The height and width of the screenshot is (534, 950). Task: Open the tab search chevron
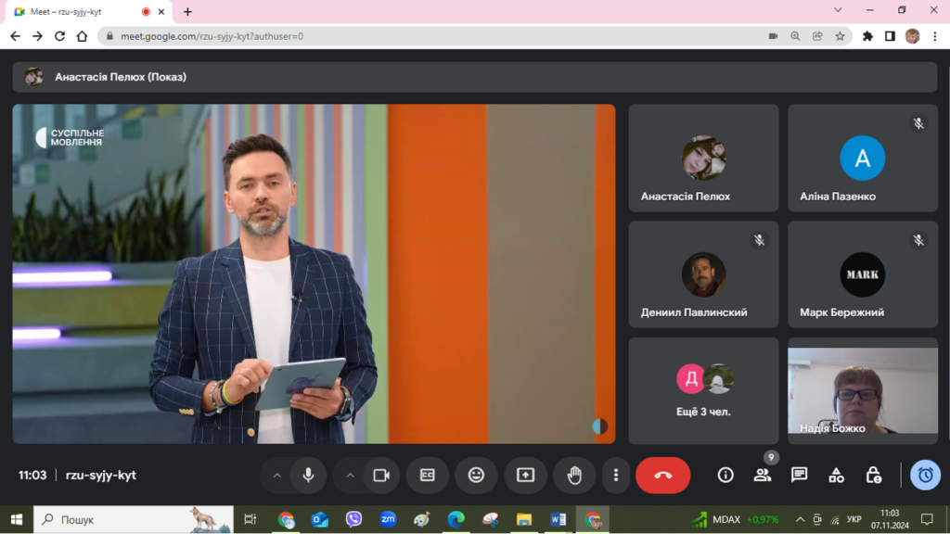tap(838, 10)
